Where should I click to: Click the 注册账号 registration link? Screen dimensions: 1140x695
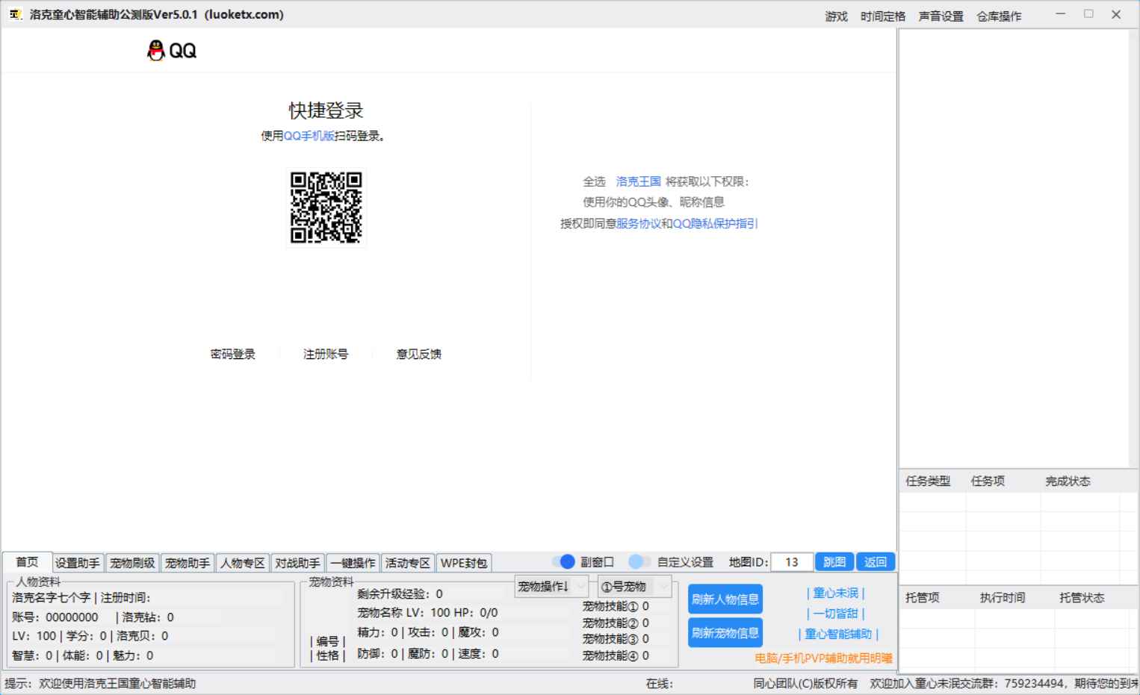[324, 353]
